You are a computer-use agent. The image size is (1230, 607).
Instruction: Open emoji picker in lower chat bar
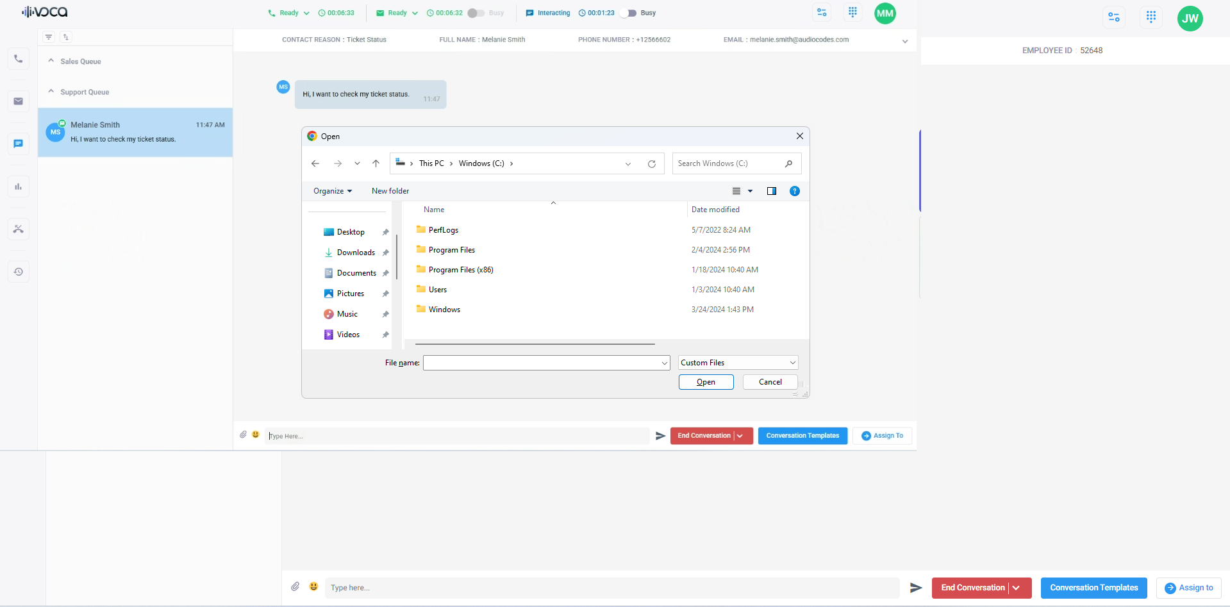click(313, 586)
